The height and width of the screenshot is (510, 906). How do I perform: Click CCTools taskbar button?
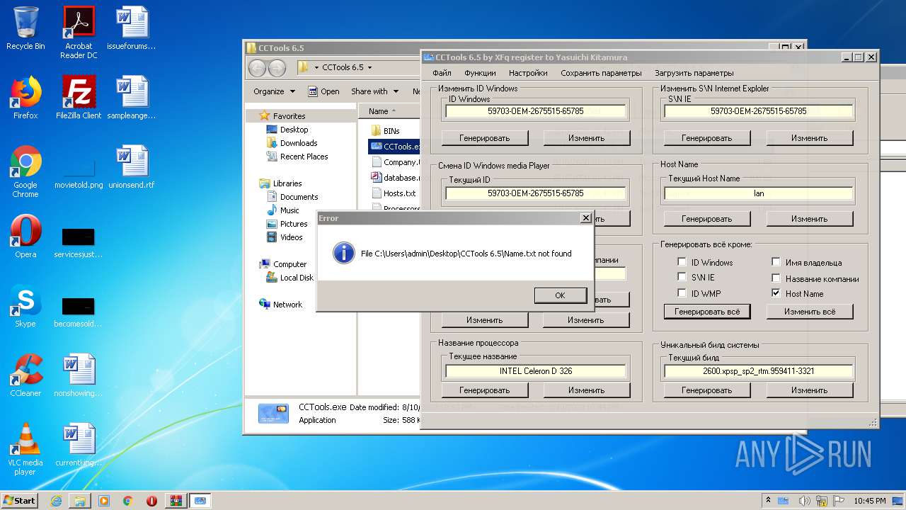[200, 500]
